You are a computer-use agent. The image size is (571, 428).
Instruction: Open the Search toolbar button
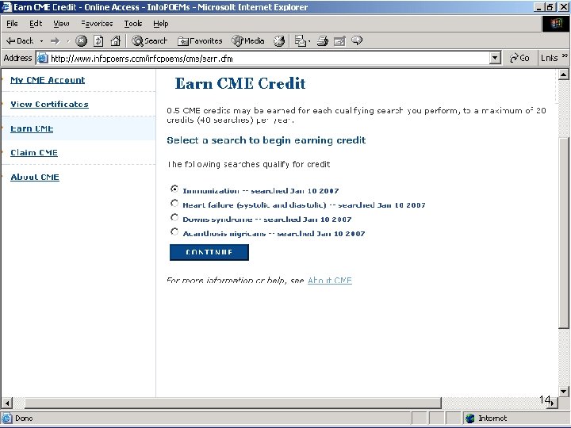(149, 40)
